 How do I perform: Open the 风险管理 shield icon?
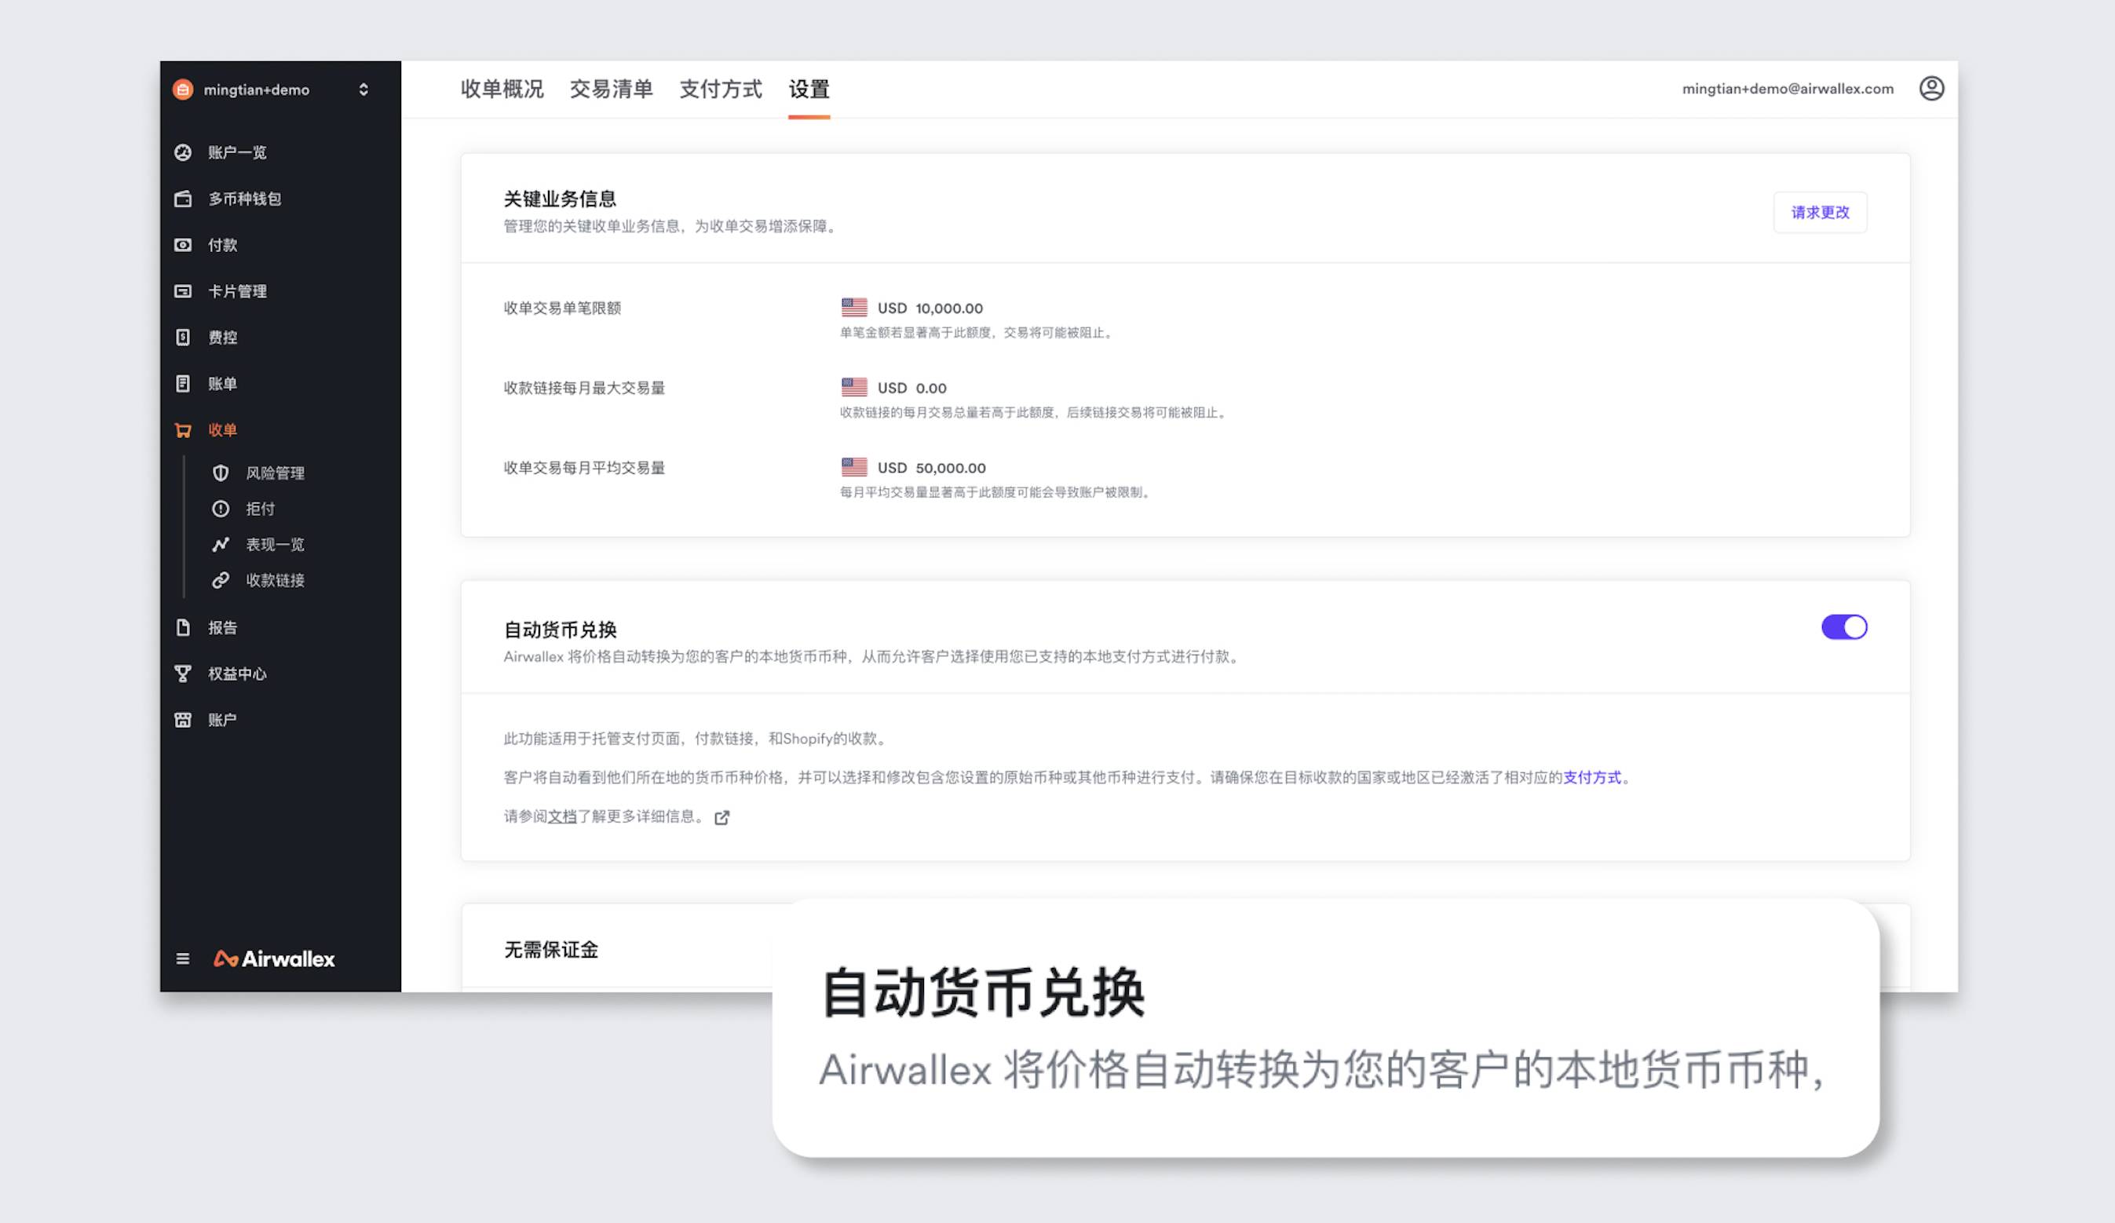pos(221,473)
